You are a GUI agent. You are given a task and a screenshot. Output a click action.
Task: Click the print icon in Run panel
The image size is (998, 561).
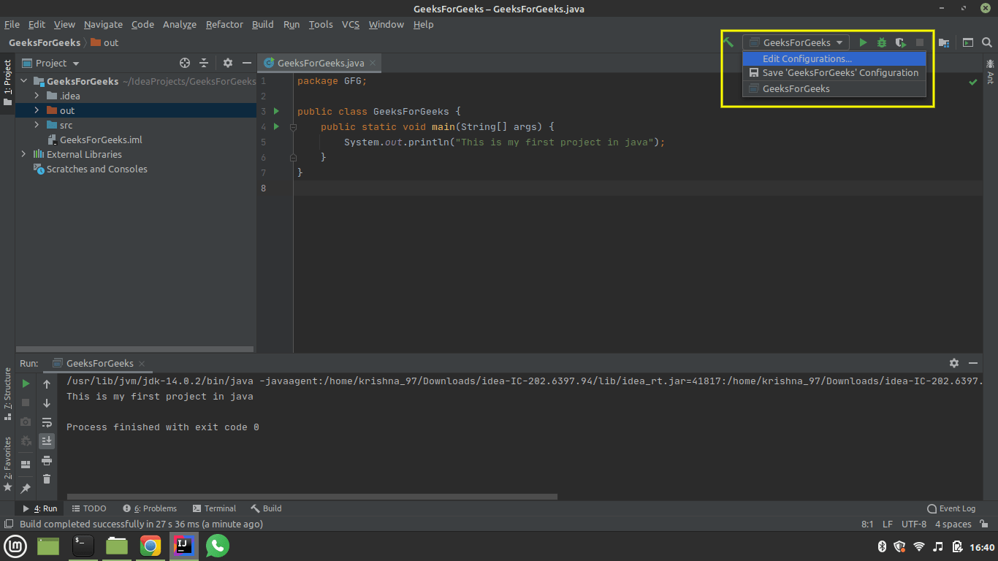47,460
